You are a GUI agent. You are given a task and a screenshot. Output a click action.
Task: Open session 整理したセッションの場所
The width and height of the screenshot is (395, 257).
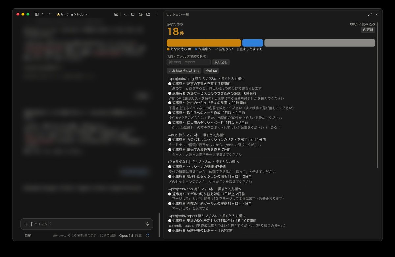pos(210,176)
